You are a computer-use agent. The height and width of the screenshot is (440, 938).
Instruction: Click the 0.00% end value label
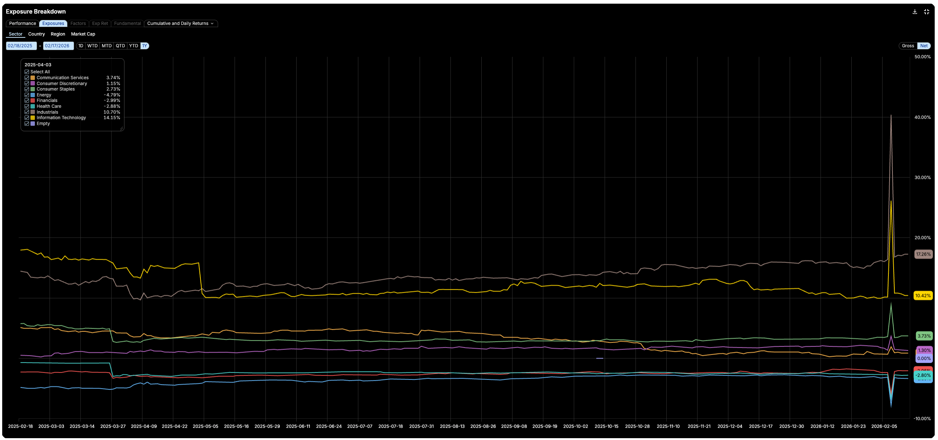924,359
